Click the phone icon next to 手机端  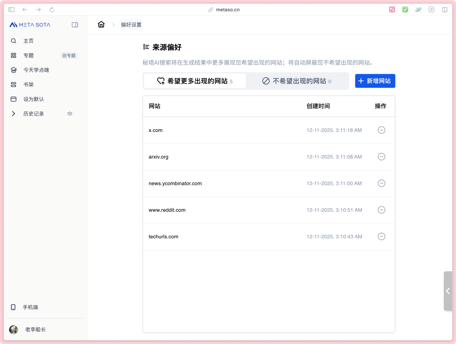pyautogui.click(x=13, y=307)
